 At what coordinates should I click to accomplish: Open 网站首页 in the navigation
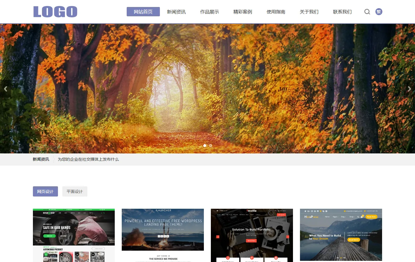(143, 12)
